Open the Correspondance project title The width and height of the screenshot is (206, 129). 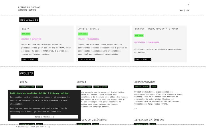[x=145, y=82]
